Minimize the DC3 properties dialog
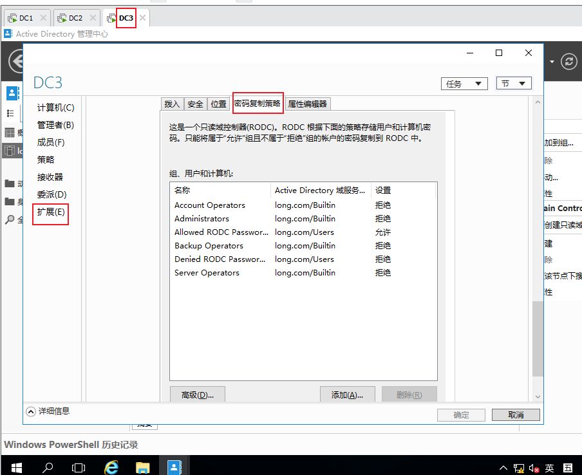582x475 pixels. 470,53
